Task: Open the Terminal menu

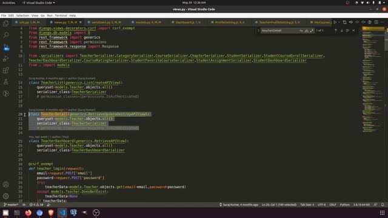Action: [x=61, y=15]
